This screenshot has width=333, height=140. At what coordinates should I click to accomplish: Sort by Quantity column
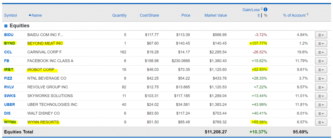[119, 15]
